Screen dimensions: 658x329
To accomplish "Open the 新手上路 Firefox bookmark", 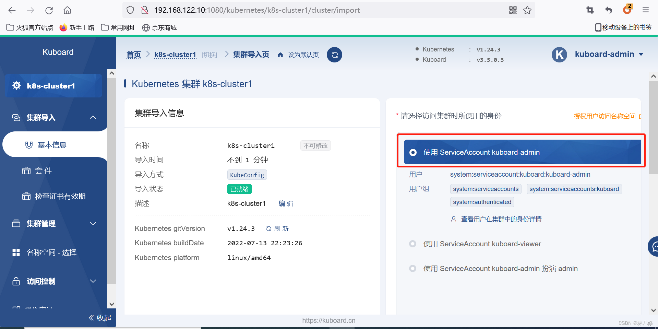I will click(77, 27).
